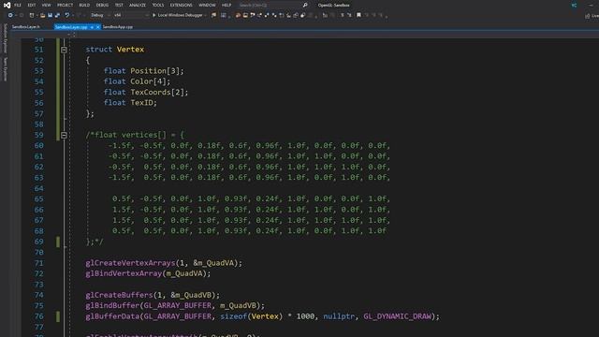This screenshot has width=599, height=337.
Task: Open the PROJECT menu
Action: click(65, 6)
